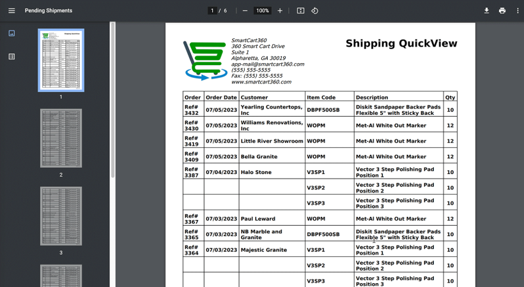
Task: Click WOPM item code in Paul Leward row
Action: tap(316, 219)
